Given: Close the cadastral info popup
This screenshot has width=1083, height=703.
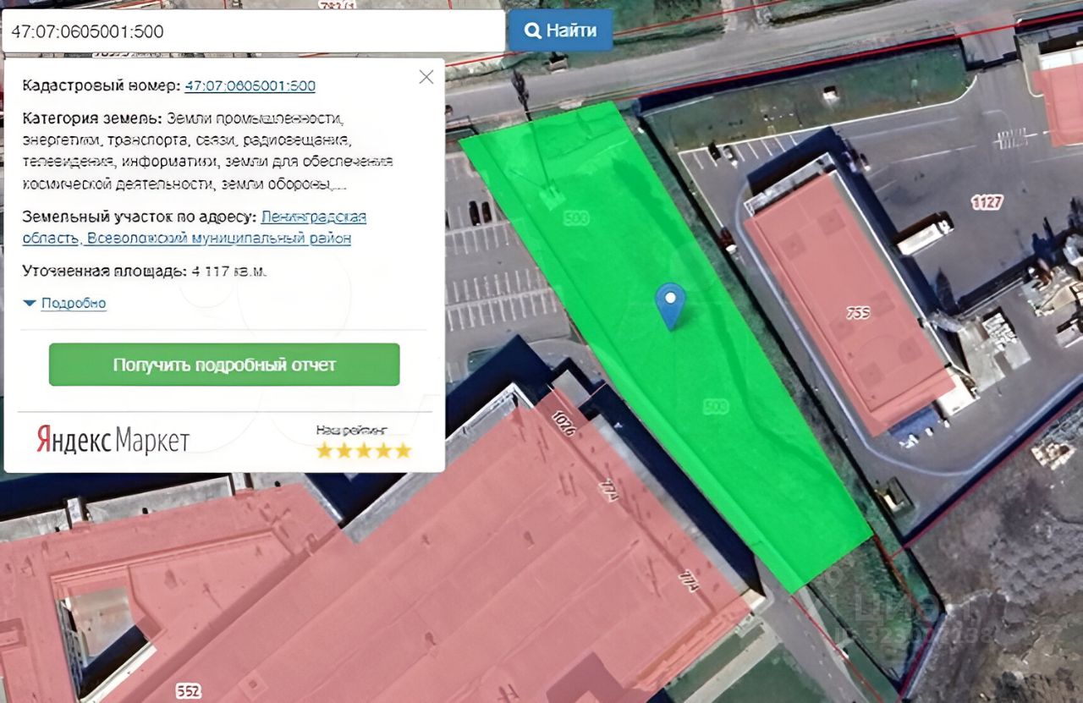Looking at the screenshot, I should 426,77.
